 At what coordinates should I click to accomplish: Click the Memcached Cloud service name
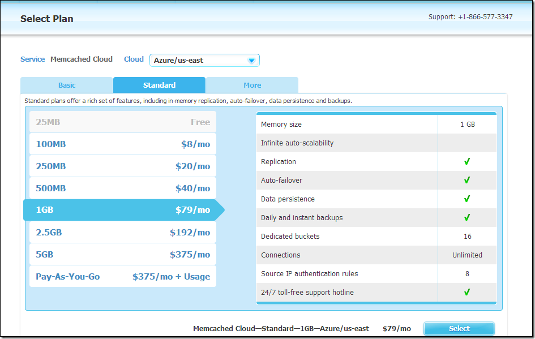pos(81,59)
